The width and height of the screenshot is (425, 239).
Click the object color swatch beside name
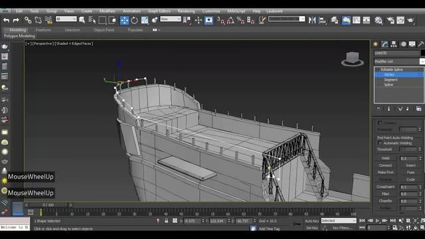423,53
